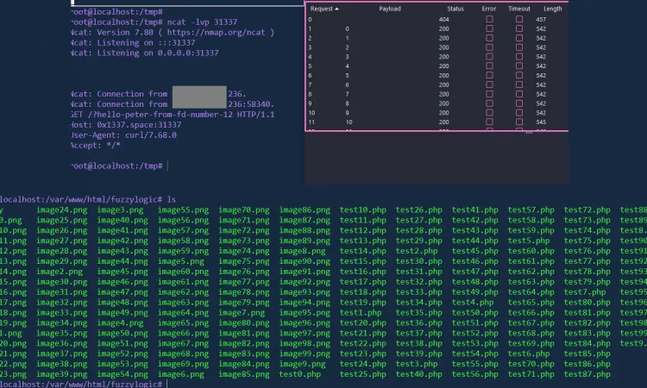Click the '236:58340.' connection port text
The image size is (647, 388).
(251, 104)
